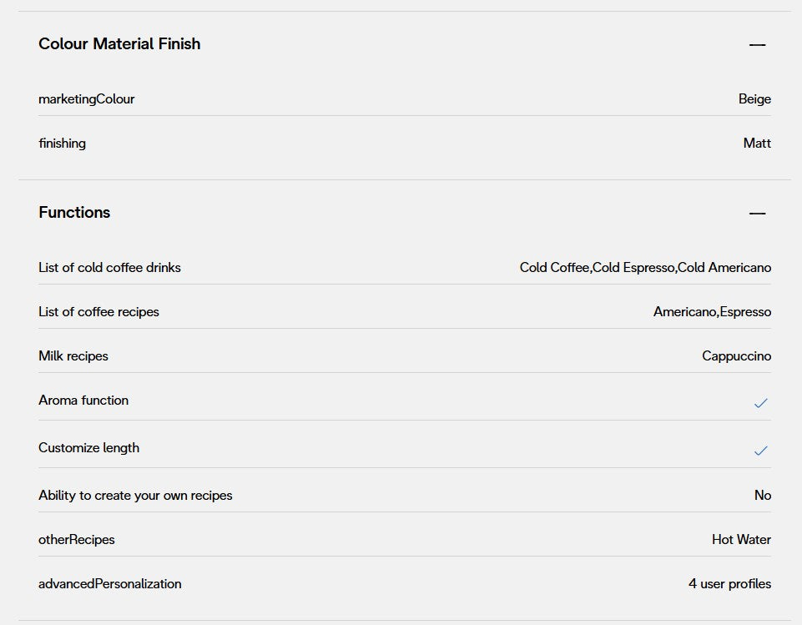Click the List of coffee recipes label
The image size is (802, 625).
98,312
